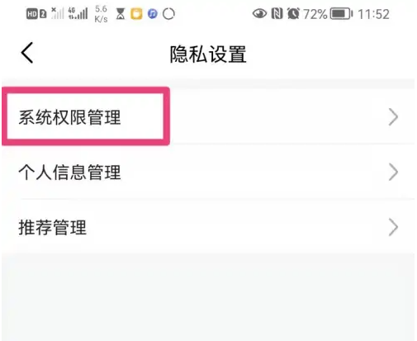Tap the back arrow icon

27,53
